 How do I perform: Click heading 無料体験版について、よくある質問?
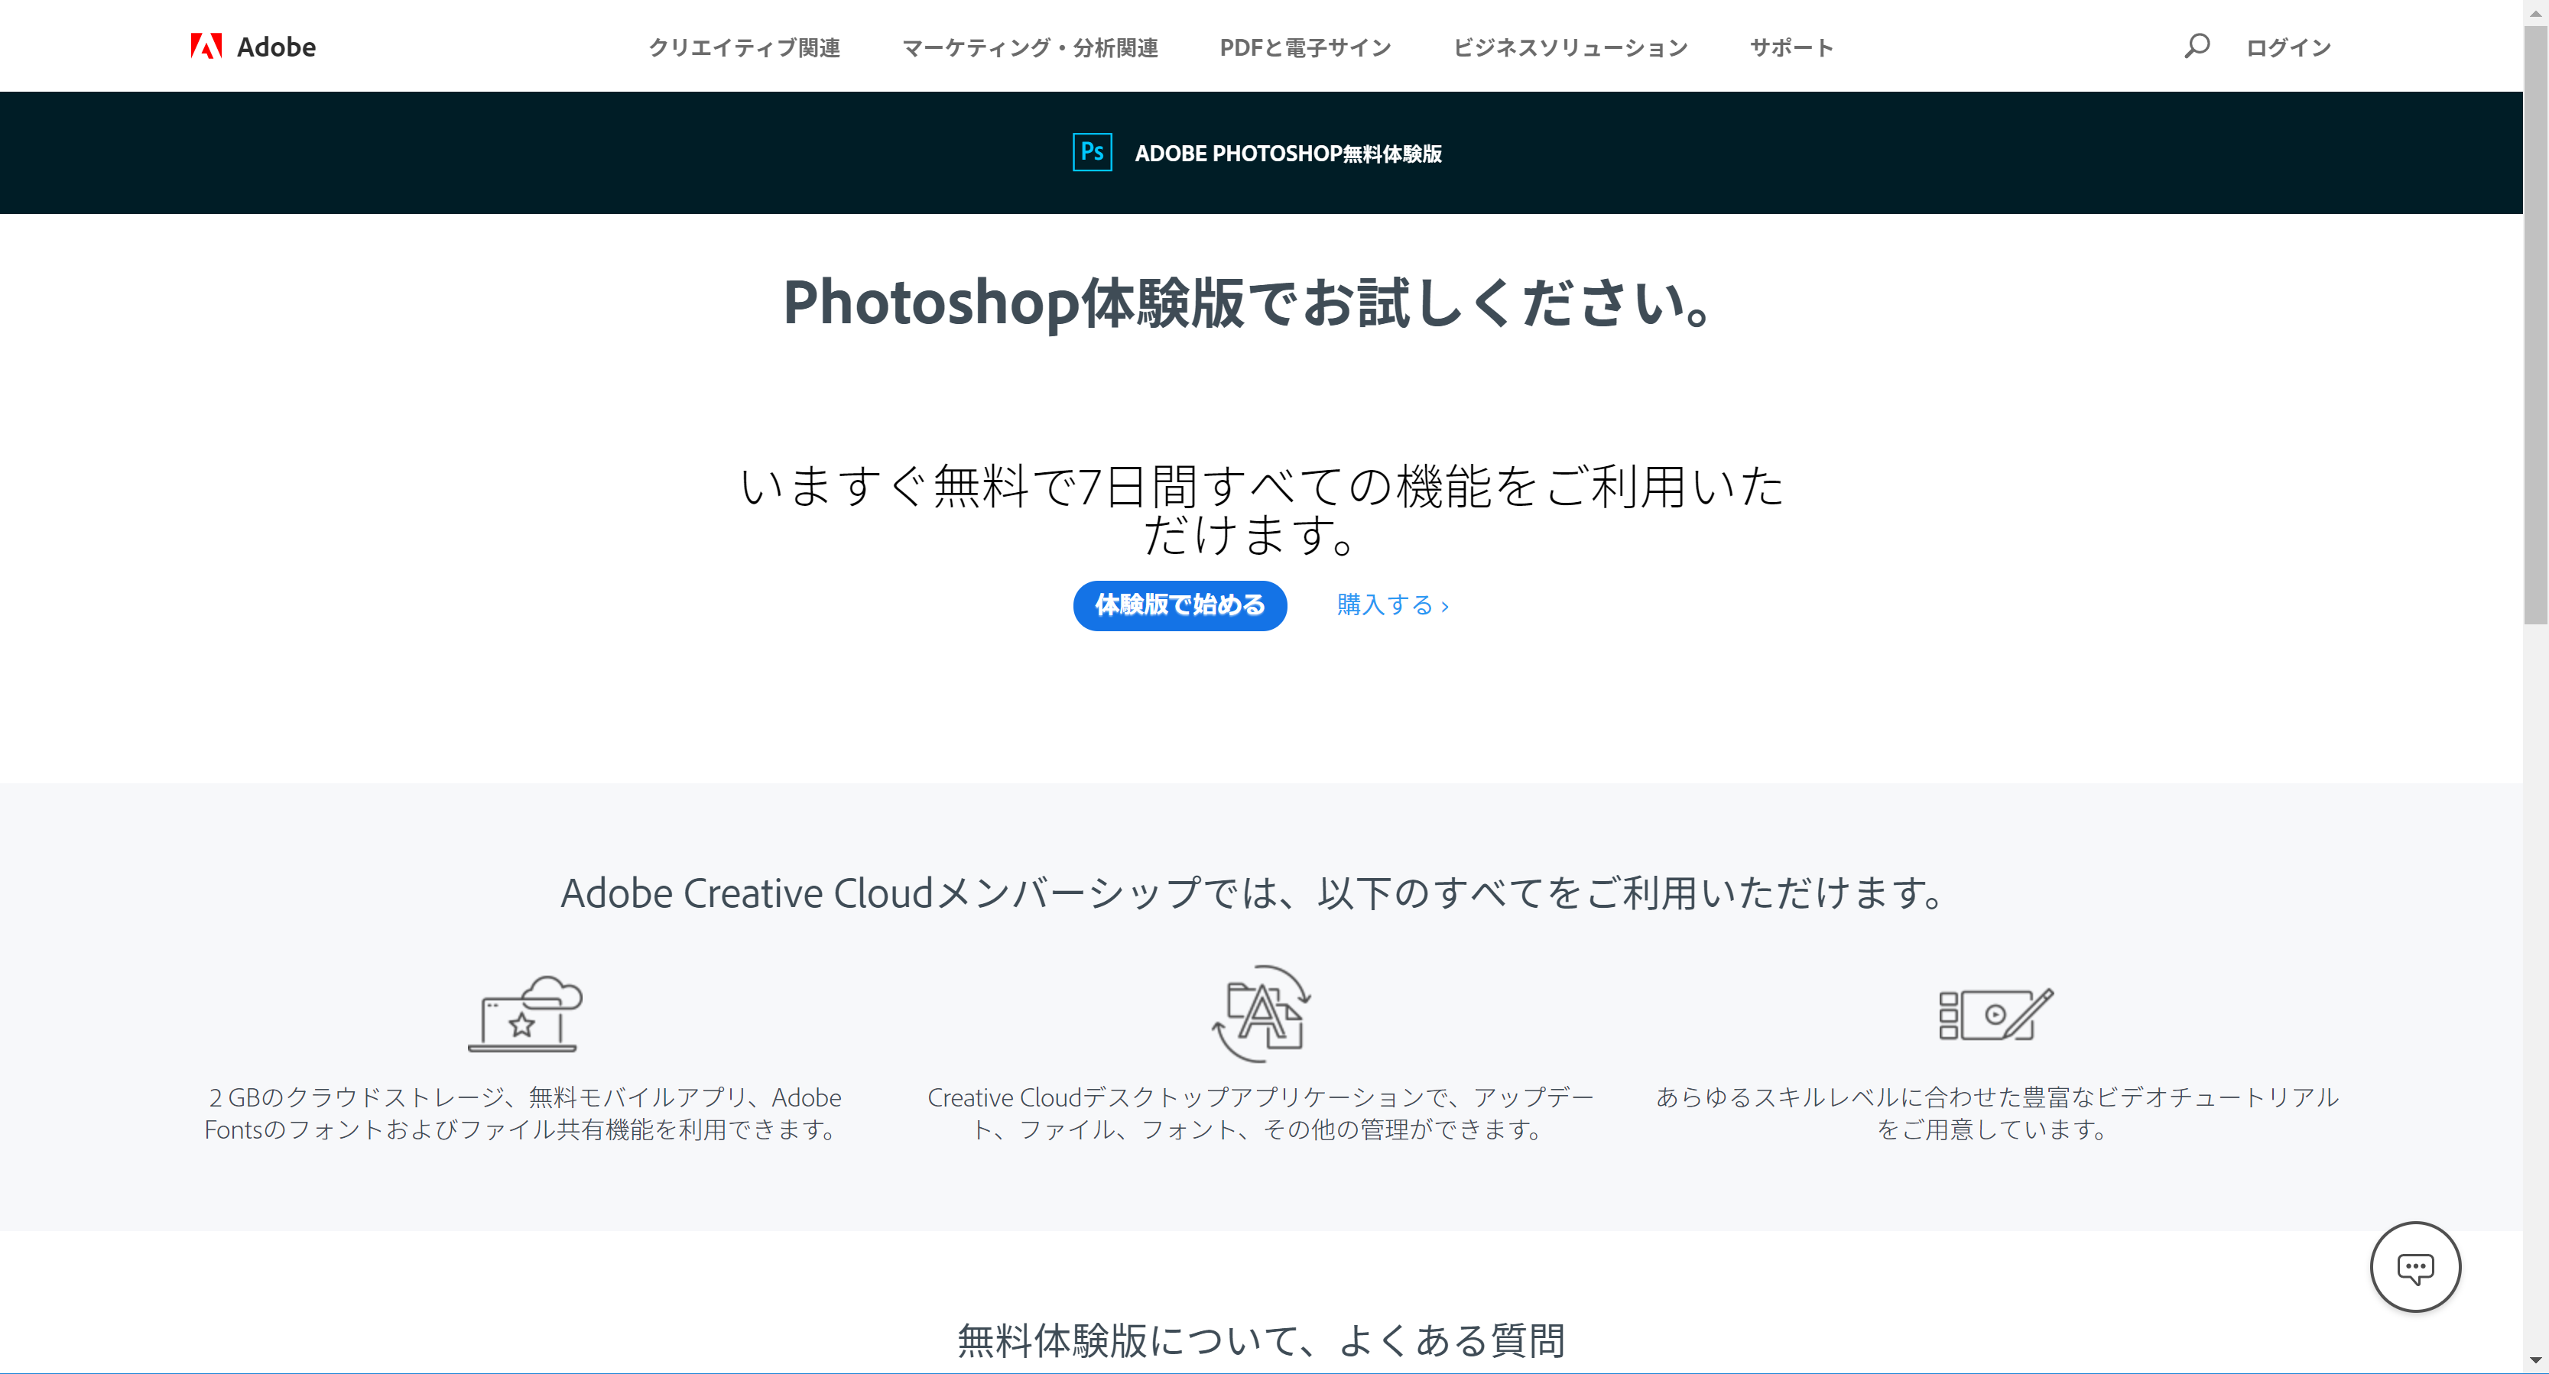click(x=1261, y=1340)
